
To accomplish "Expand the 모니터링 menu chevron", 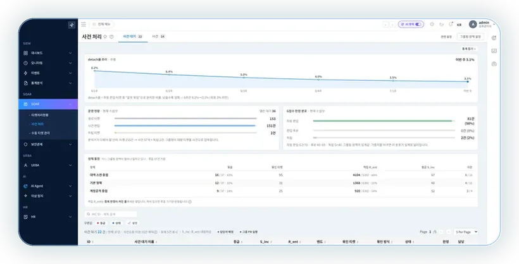I will tap(70, 63).
